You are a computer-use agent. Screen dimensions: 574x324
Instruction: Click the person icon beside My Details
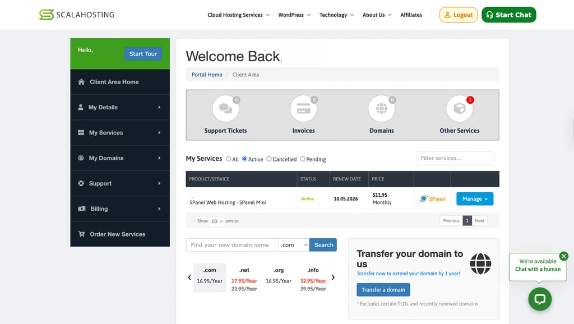click(81, 107)
